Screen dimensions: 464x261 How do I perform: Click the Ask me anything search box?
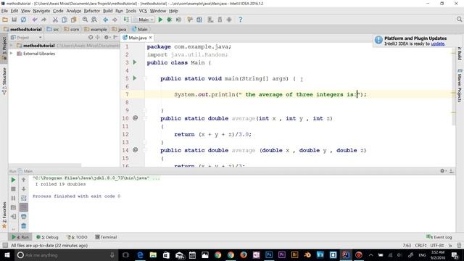click(x=66, y=254)
